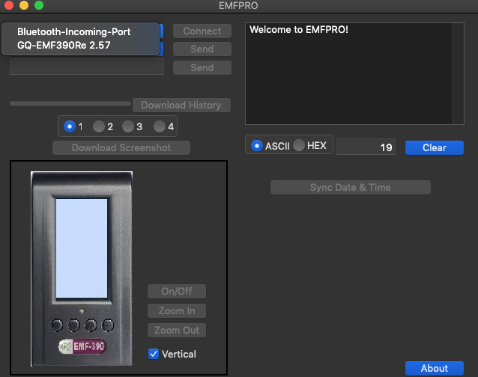
Task: Click Download History button
Action: point(181,105)
